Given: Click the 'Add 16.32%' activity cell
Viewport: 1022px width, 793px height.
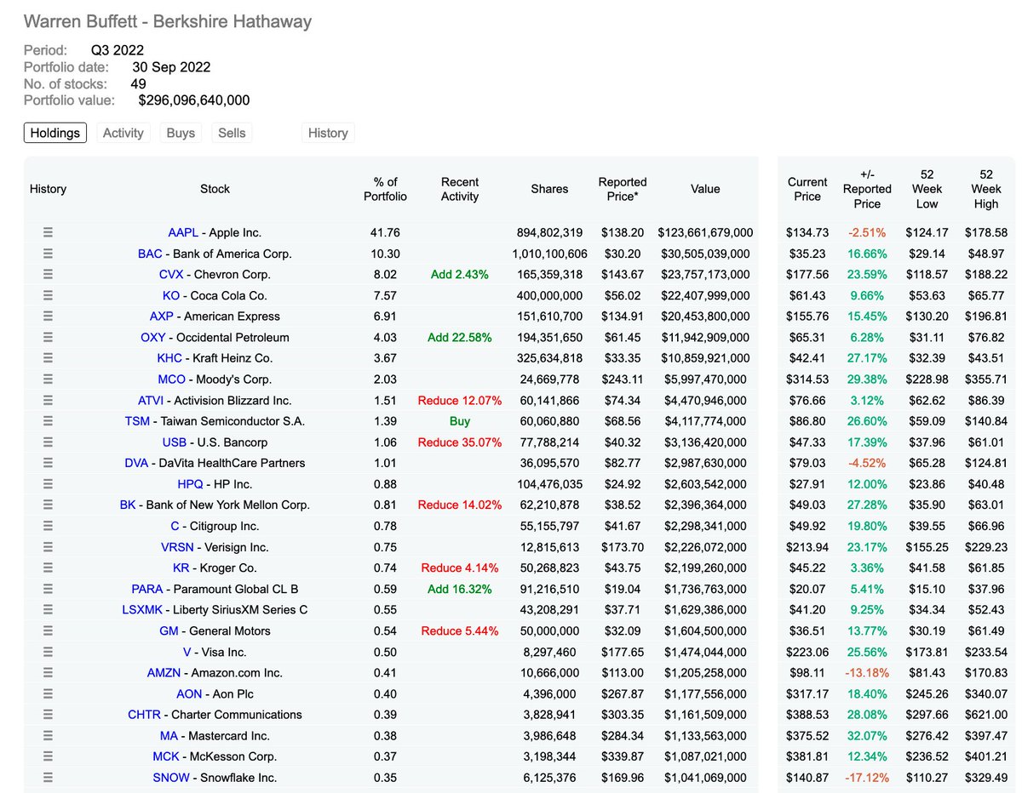Looking at the screenshot, I should 460,589.
